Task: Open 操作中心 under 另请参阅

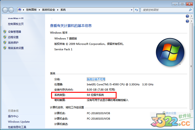Action: (13, 116)
